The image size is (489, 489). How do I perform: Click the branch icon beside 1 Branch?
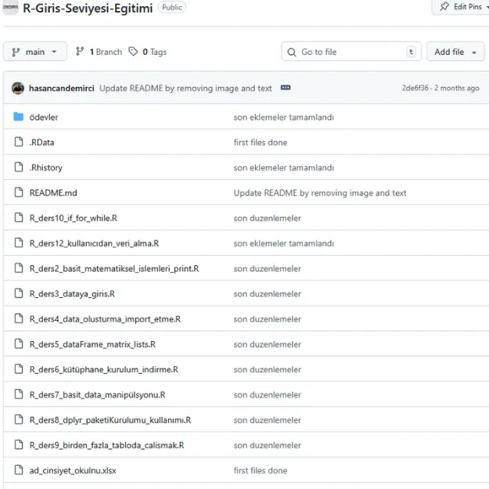click(x=80, y=52)
